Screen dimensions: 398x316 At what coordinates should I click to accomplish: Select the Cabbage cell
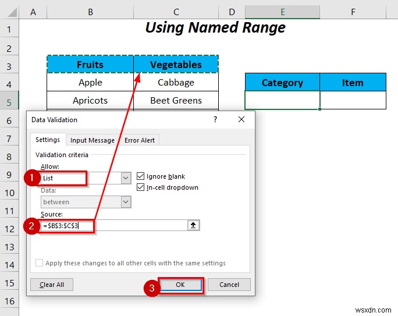click(176, 82)
